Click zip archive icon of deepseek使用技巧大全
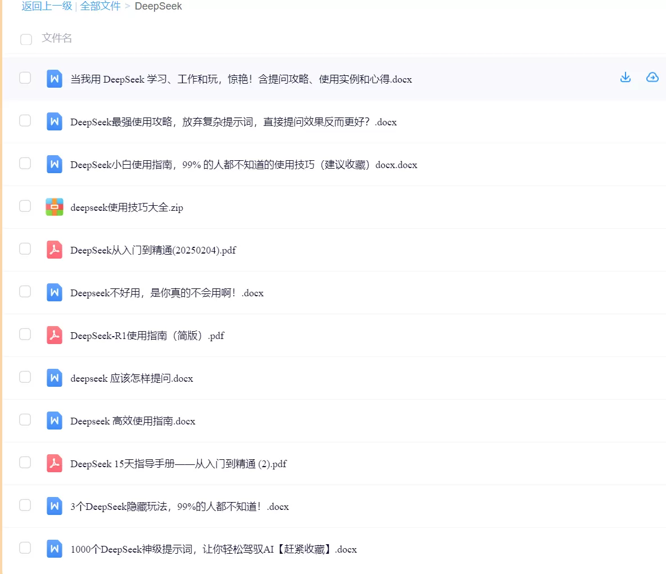 click(x=54, y=207)
